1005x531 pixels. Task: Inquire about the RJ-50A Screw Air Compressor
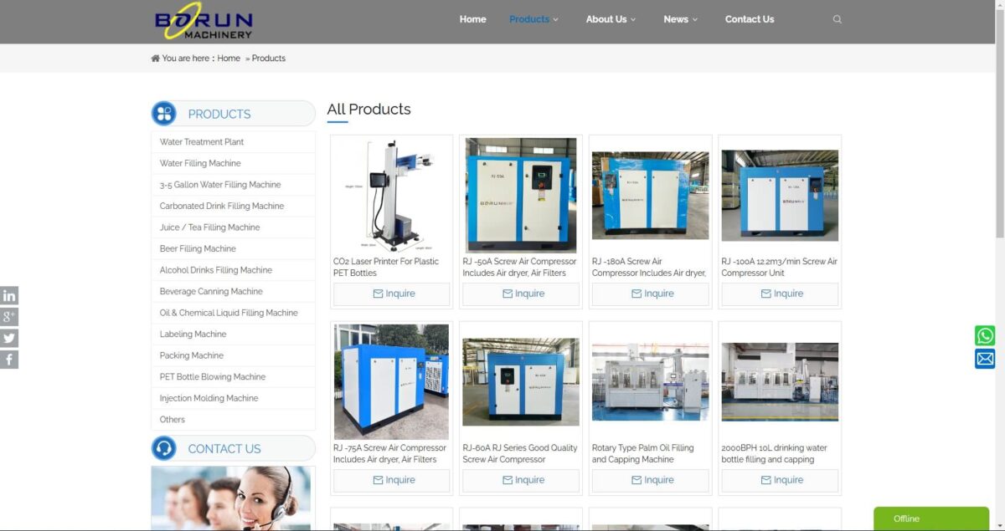520,294
